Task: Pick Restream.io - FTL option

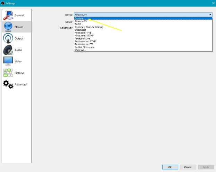Action: click(x=143, y=44)
